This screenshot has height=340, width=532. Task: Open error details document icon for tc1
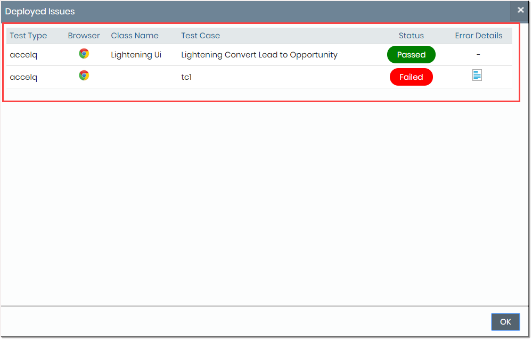477,76
